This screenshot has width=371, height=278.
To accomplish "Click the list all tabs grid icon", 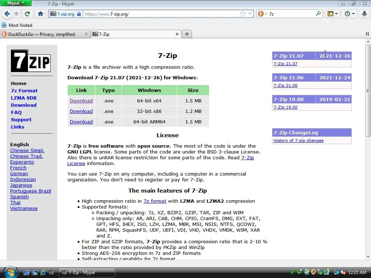I will pyautogui.click(x=367, y=34).
